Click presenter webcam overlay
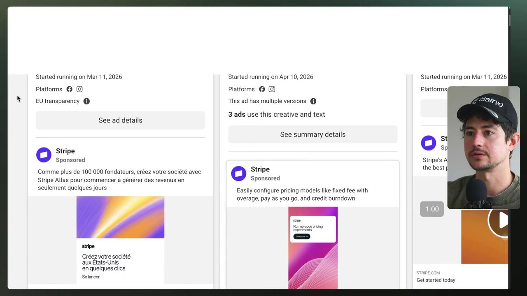The image size is (527, 296). 484,148
